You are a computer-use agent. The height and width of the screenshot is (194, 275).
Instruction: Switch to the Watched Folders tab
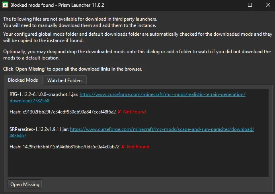(x=65, y=81)
